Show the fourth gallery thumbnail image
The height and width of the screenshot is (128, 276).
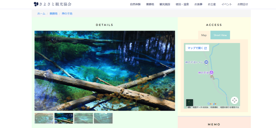[103, 118]
